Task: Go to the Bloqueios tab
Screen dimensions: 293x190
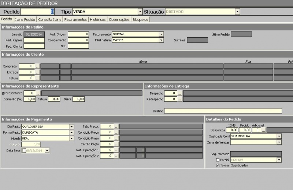Action: 140,19
